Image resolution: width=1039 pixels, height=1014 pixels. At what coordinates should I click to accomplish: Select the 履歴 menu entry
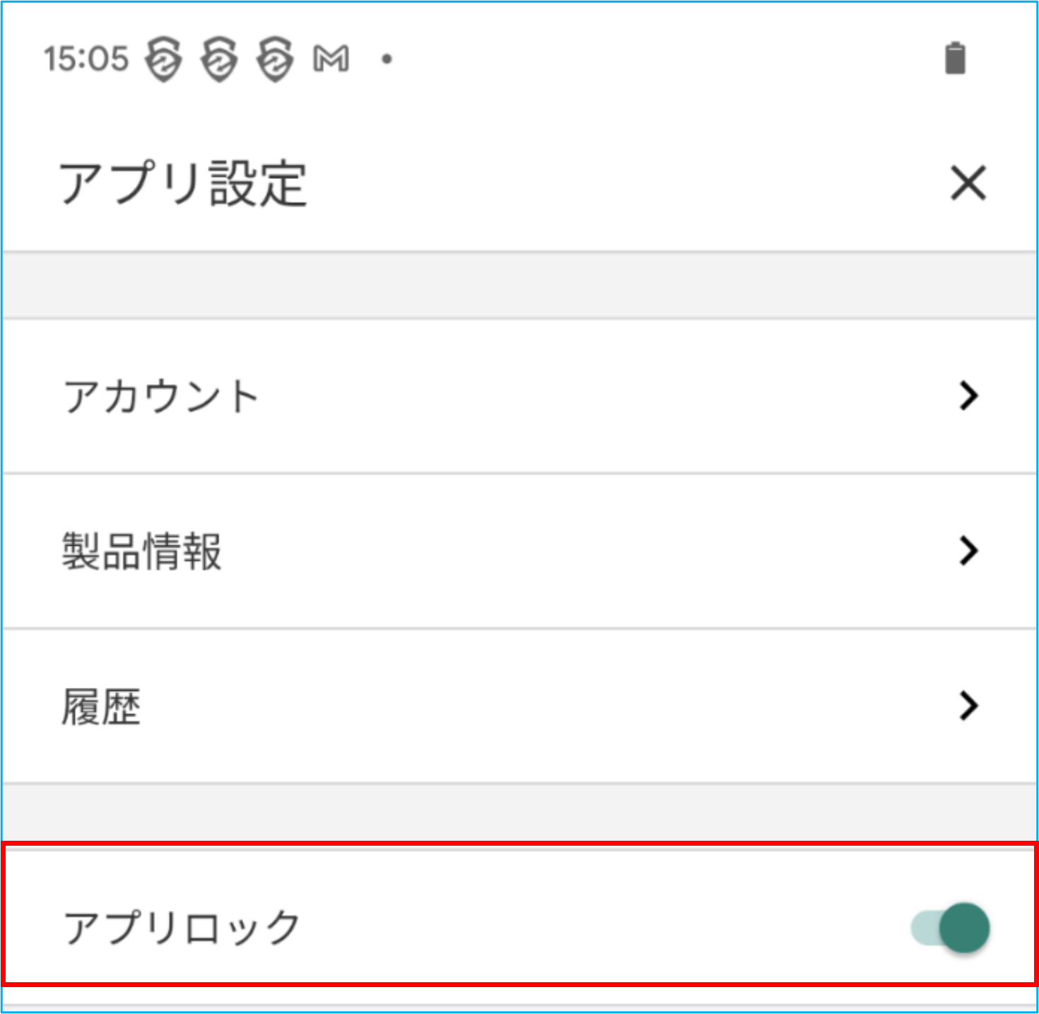click(102, 706)
